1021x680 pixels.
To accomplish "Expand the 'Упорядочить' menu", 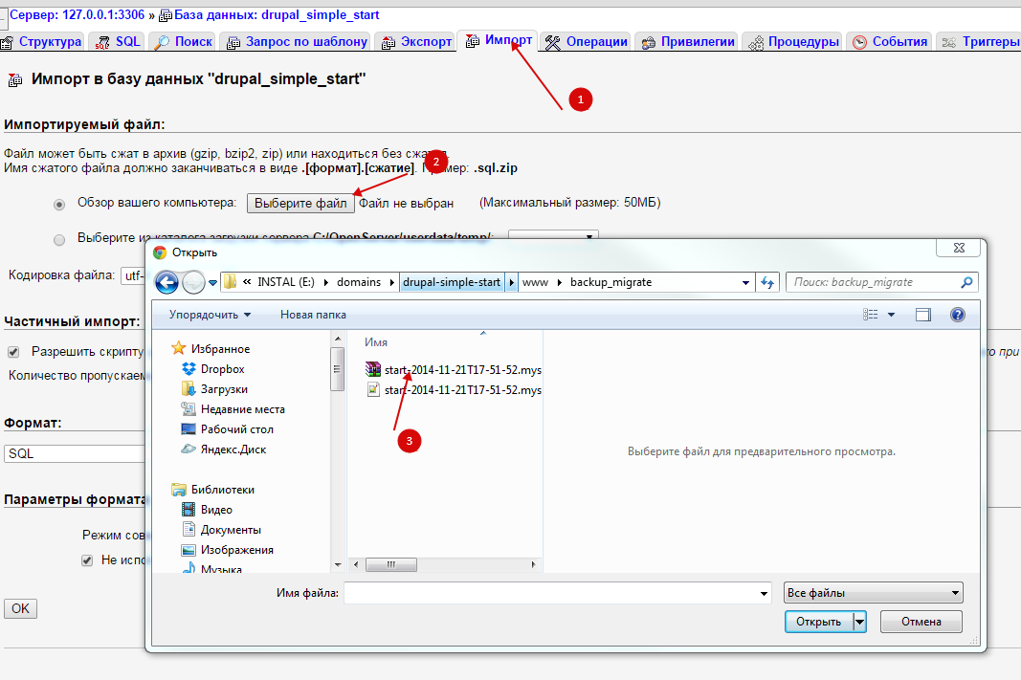I will pos(210,315).
